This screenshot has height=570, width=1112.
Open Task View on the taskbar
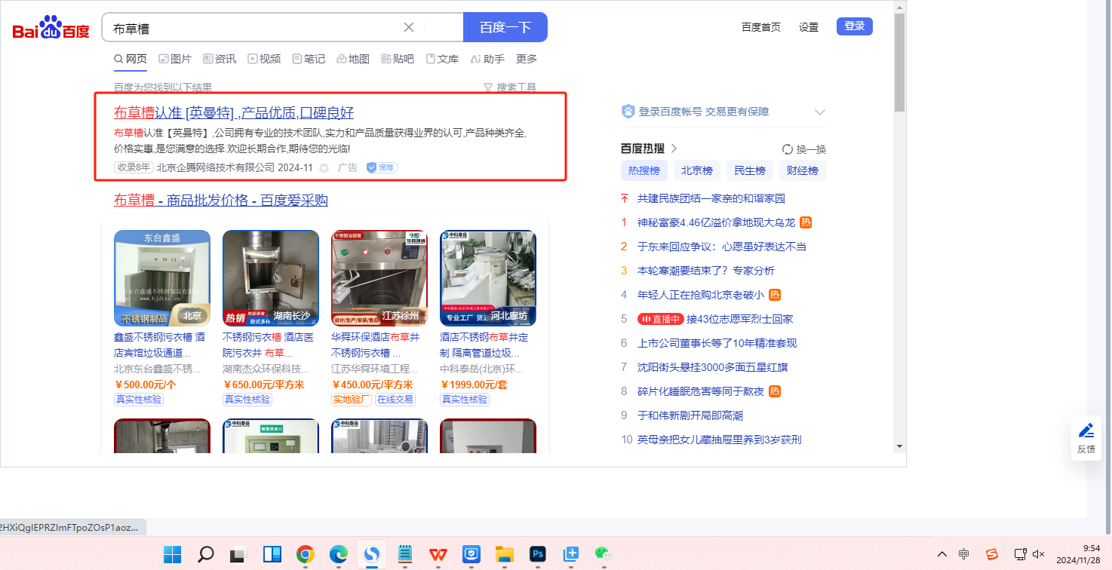238,554
